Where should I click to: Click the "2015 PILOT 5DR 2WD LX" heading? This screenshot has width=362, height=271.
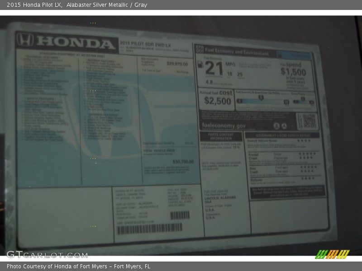[145, 44]
